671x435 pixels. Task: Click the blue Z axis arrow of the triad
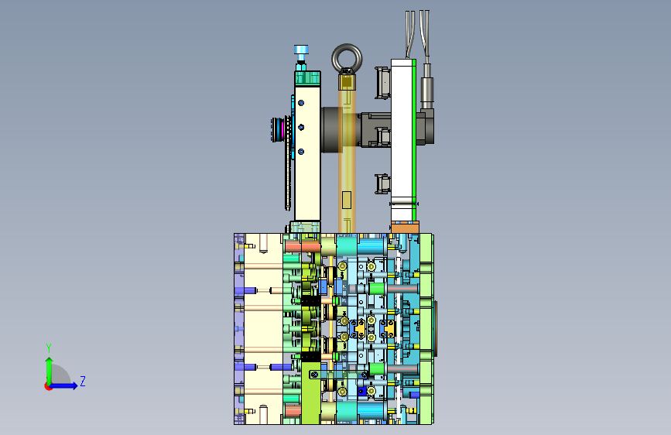[64, 385]
